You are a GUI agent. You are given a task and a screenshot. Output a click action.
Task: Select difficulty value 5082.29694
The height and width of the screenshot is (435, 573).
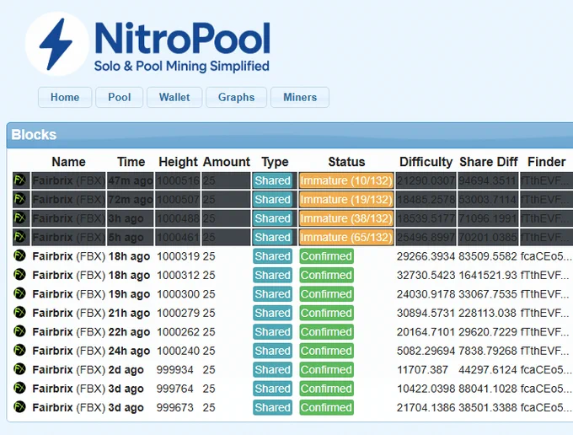point(426,352)
